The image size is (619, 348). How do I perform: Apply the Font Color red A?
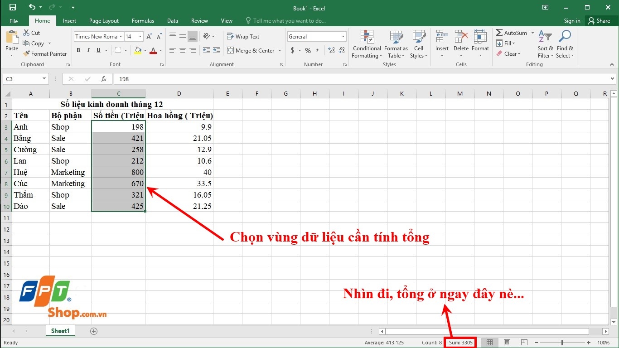point(153,50)
